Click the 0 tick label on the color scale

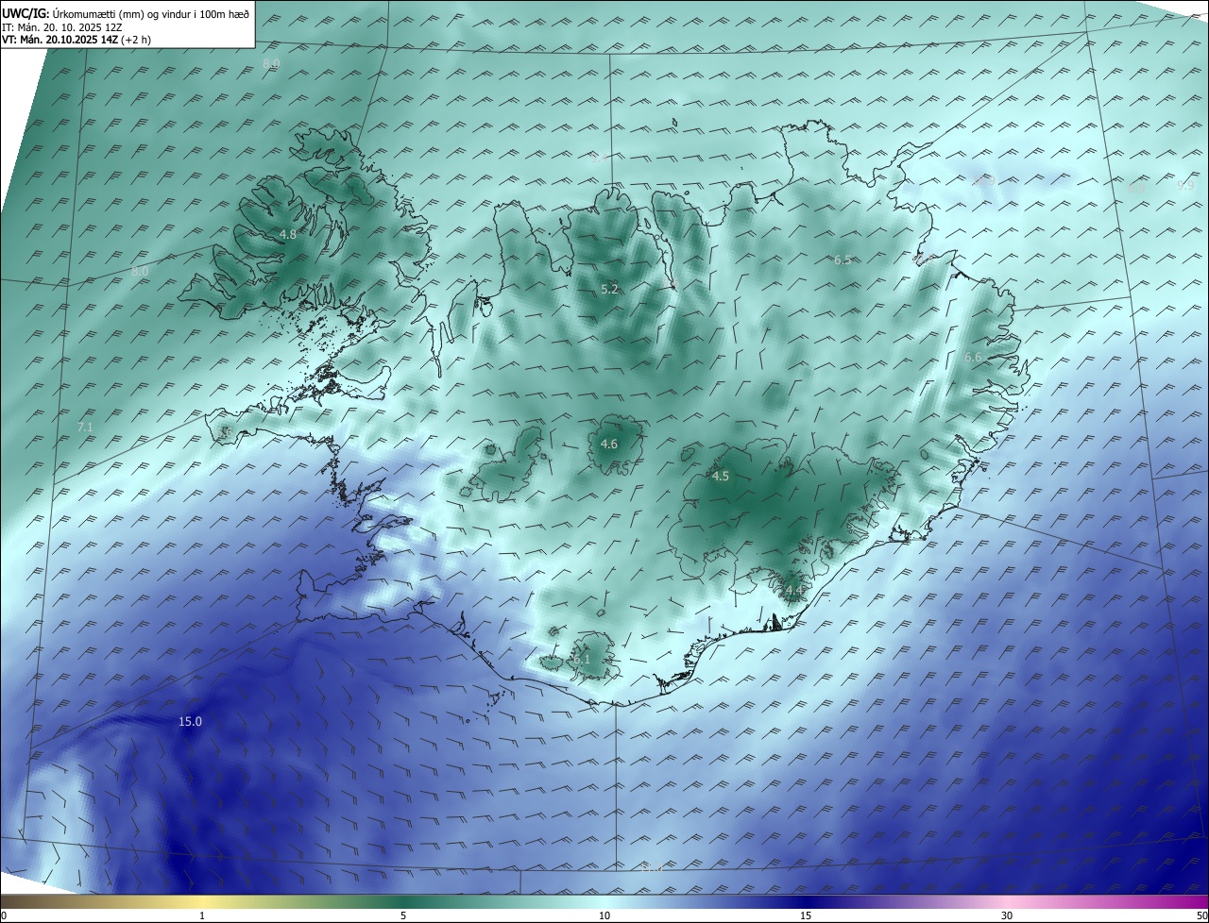(4, 915)
